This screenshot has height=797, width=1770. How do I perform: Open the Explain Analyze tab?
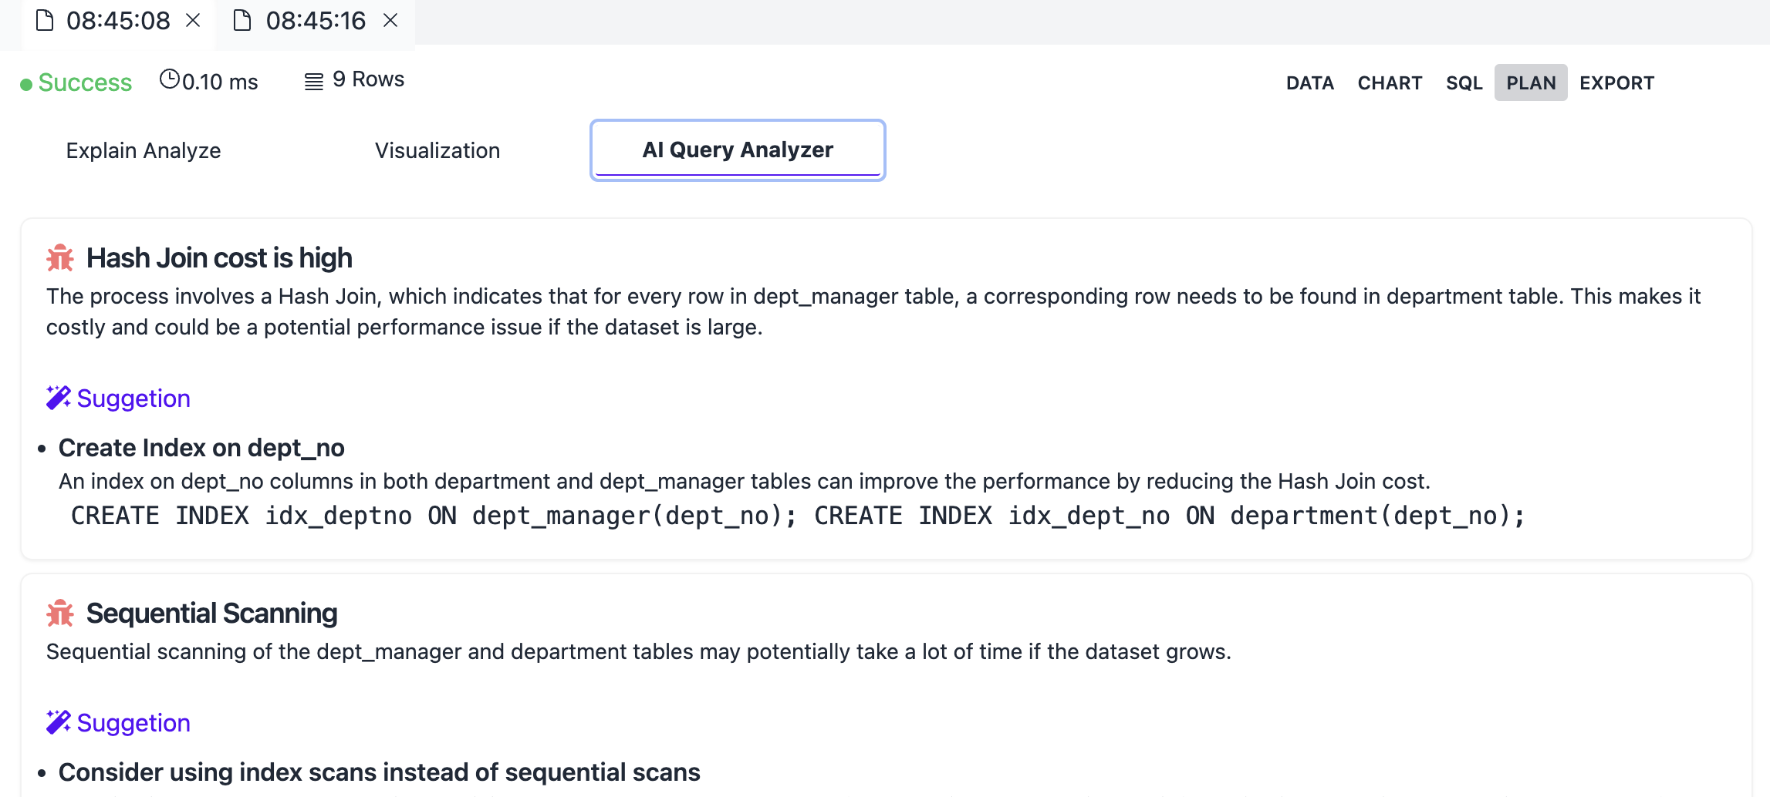point(143,150)
